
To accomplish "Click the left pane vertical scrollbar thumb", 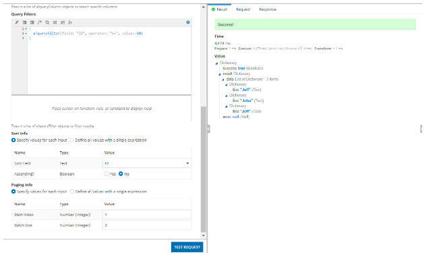I will [204, 169].
